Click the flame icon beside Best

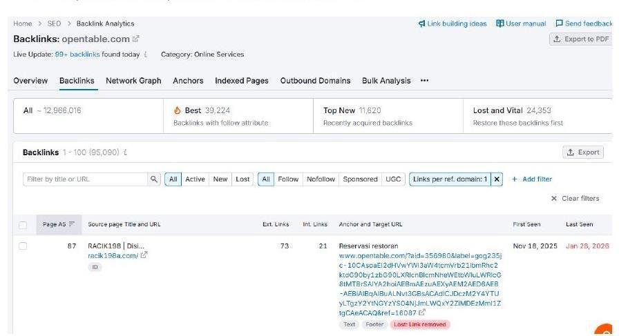pyautogui.click(x=178, y=110)
